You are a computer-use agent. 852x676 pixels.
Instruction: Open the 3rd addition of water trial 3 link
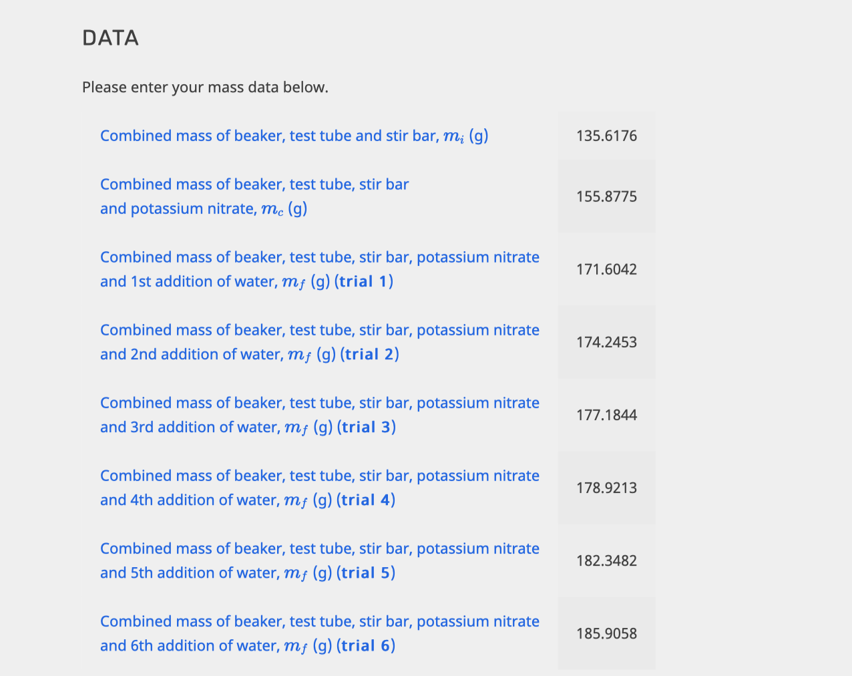click(x=319, y=414)
